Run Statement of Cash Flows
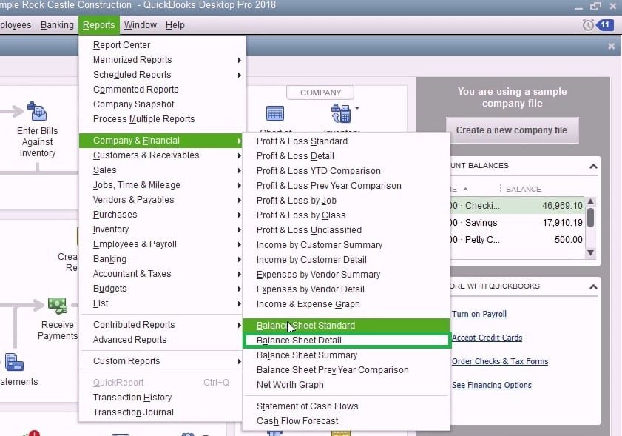The image size is (622, 436). pos(346,406)
